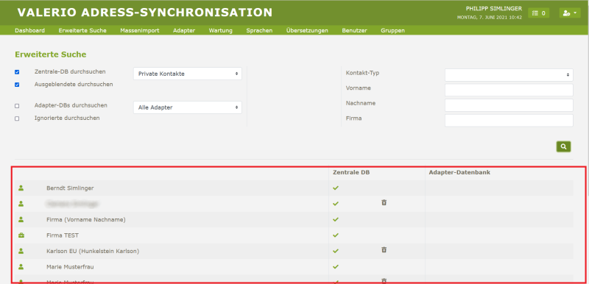The height and width of the screenshot is (284, 589).
Task: Click trash icon in blurred contact row
Action: pyautogui.click(x=384, y=202)
